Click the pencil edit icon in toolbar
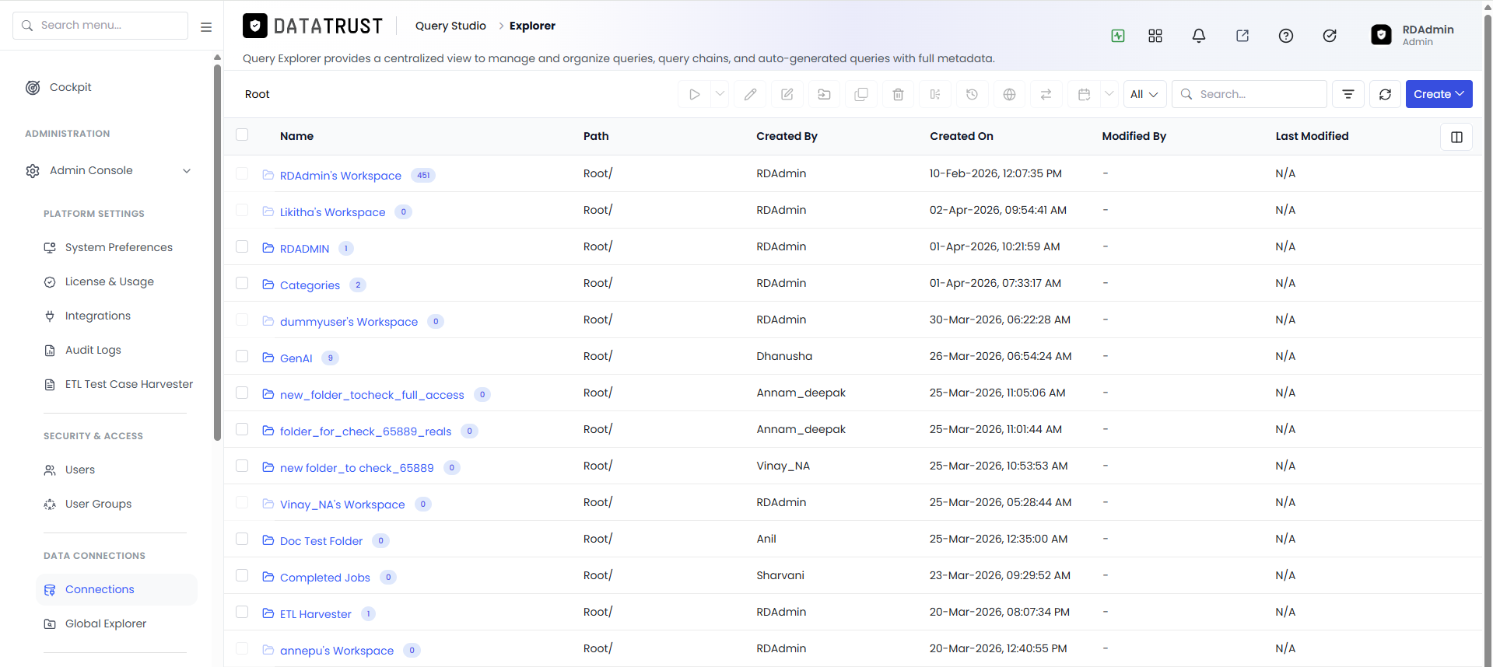The height and width of the screenshot is (667, 1493). [x=750, y=94]
